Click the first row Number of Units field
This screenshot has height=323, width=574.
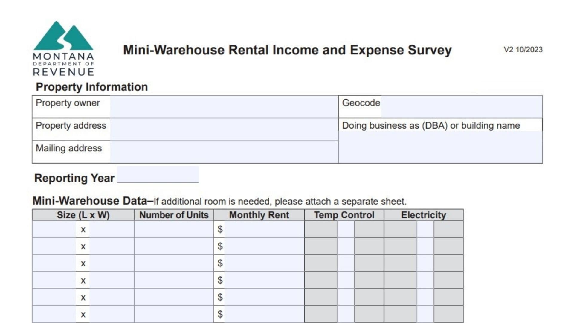pyautogui.click(x=174, y=229)
